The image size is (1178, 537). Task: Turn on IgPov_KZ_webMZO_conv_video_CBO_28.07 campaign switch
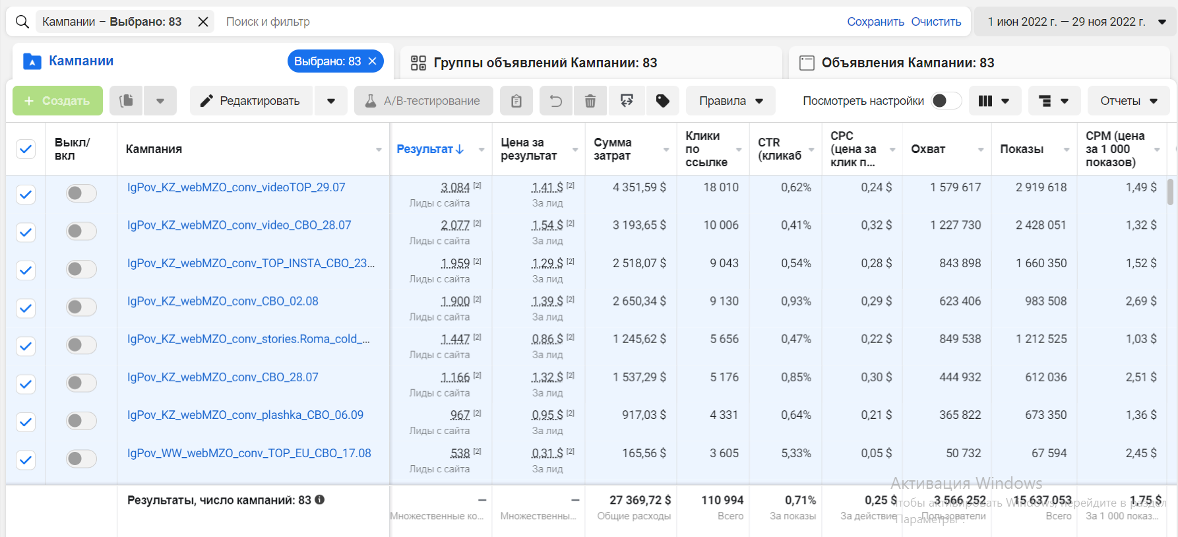coord(81,232)
